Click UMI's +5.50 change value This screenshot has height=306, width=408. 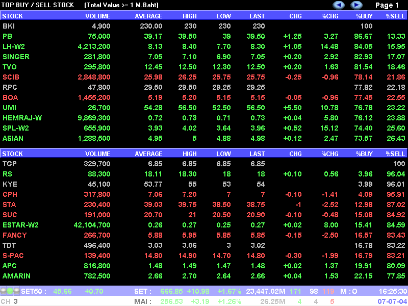click(292, 108)
